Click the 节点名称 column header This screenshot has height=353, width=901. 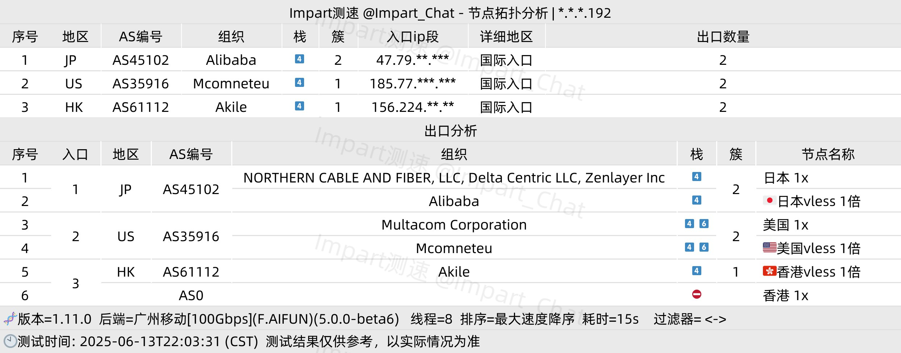pyautogui.click(x=828, y=154)
